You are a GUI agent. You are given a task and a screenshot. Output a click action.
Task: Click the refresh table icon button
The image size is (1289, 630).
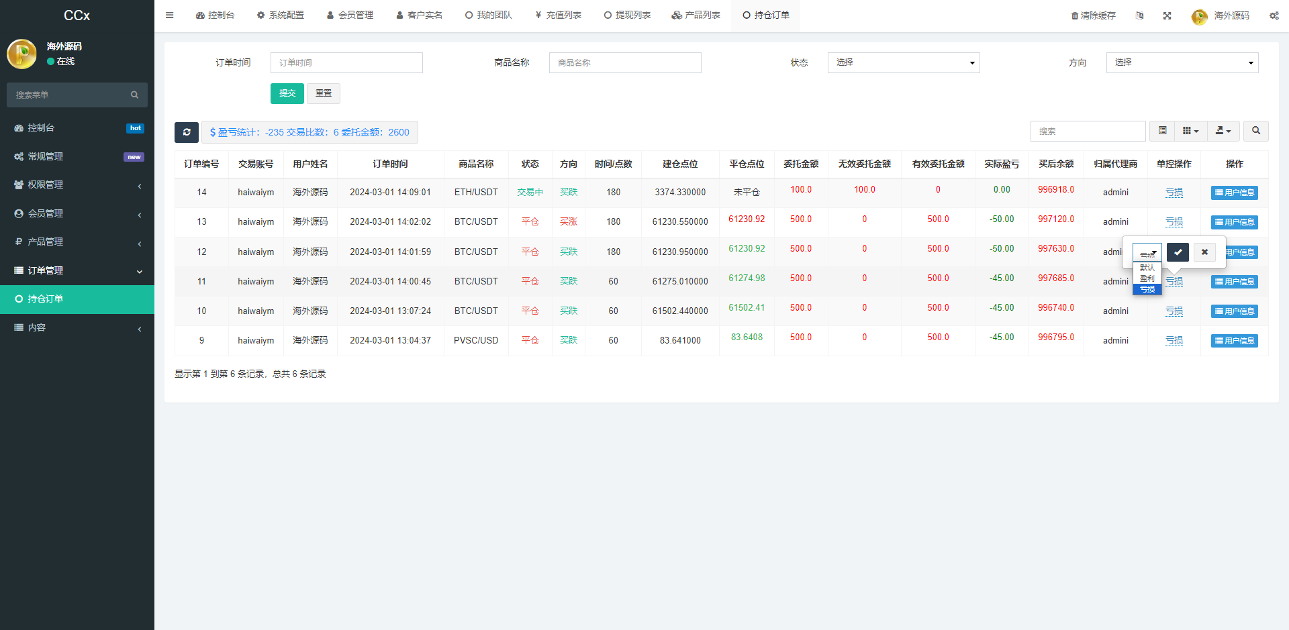[x=187, y=132]
